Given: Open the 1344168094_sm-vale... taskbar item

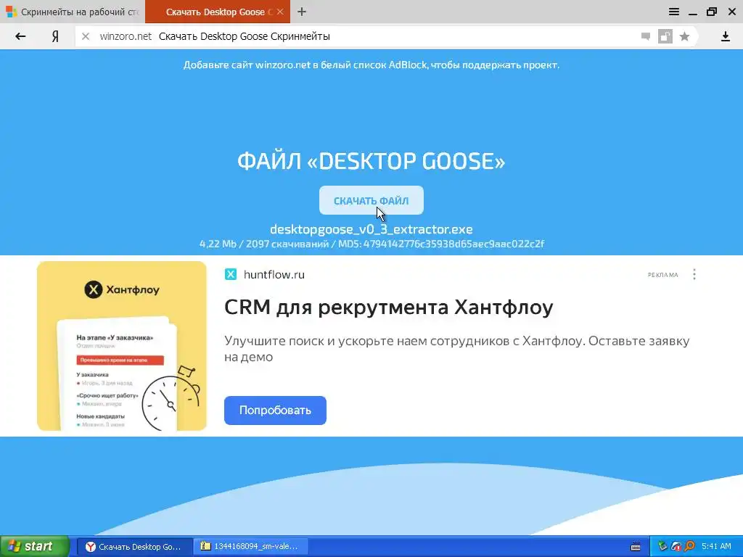Looking at the screenshot, I should (x=251, y=547).
